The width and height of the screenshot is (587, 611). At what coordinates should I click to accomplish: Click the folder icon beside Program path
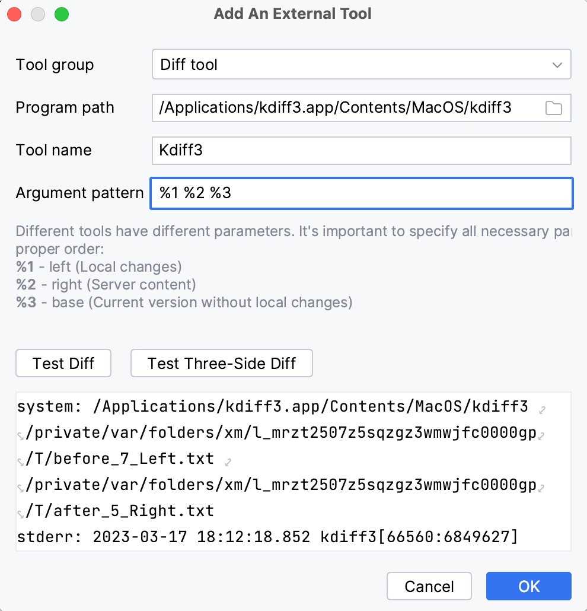tap(553, 108)
